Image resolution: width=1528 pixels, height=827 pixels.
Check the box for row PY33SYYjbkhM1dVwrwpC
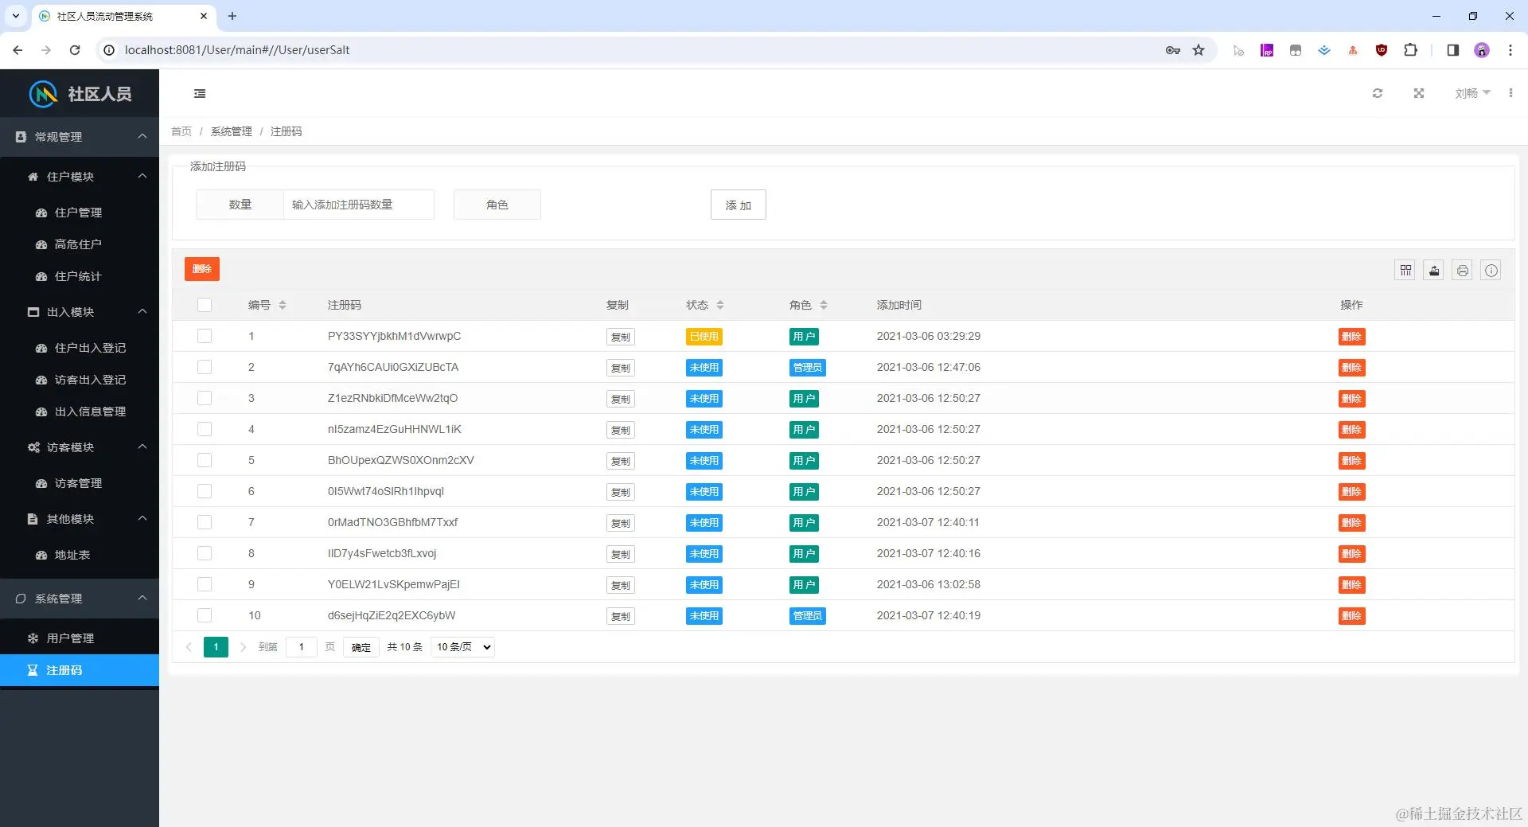[205, 336]
